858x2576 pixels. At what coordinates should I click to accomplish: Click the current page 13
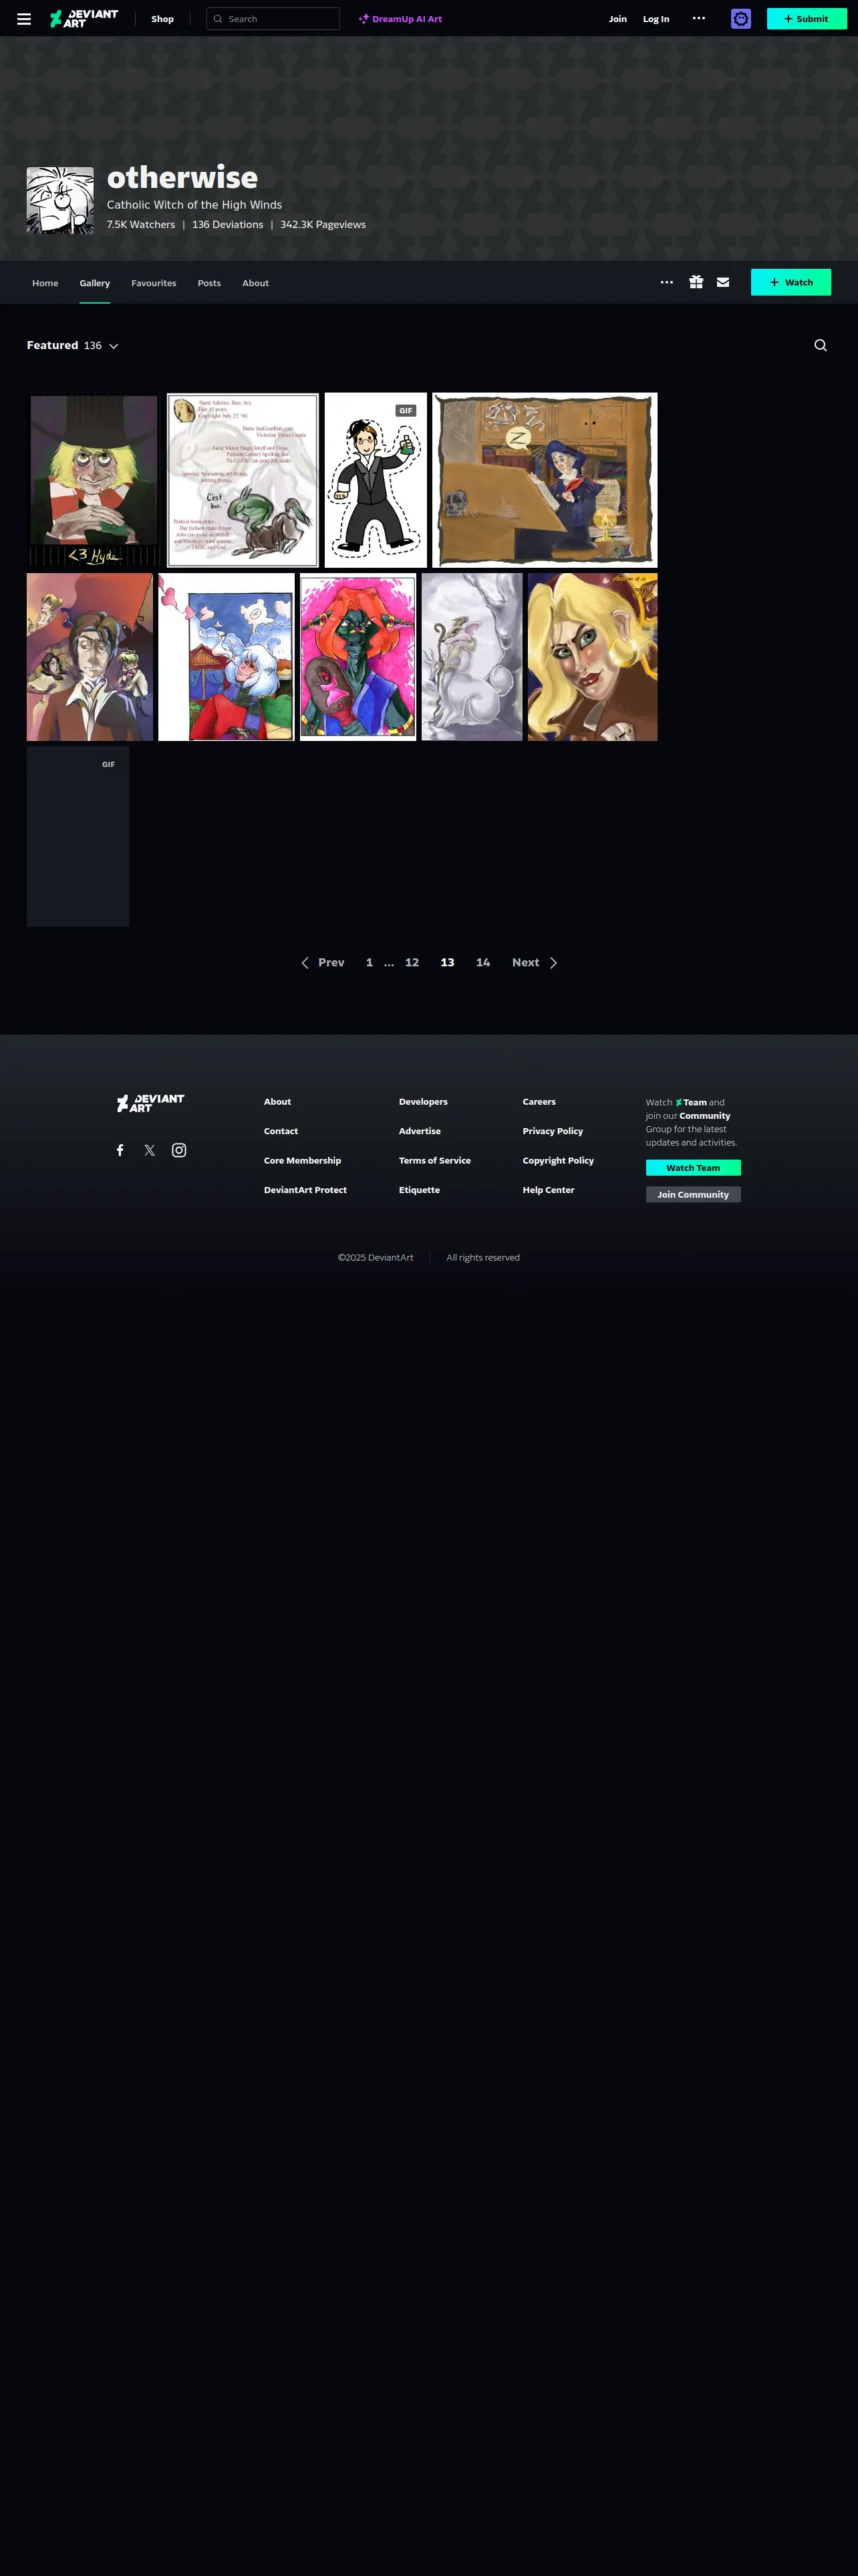448,963
